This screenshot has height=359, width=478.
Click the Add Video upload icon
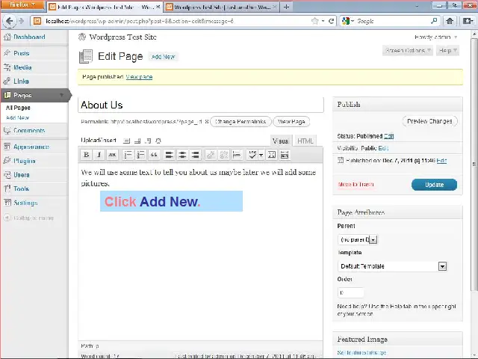pyautogui.click(x=137, y=141)
